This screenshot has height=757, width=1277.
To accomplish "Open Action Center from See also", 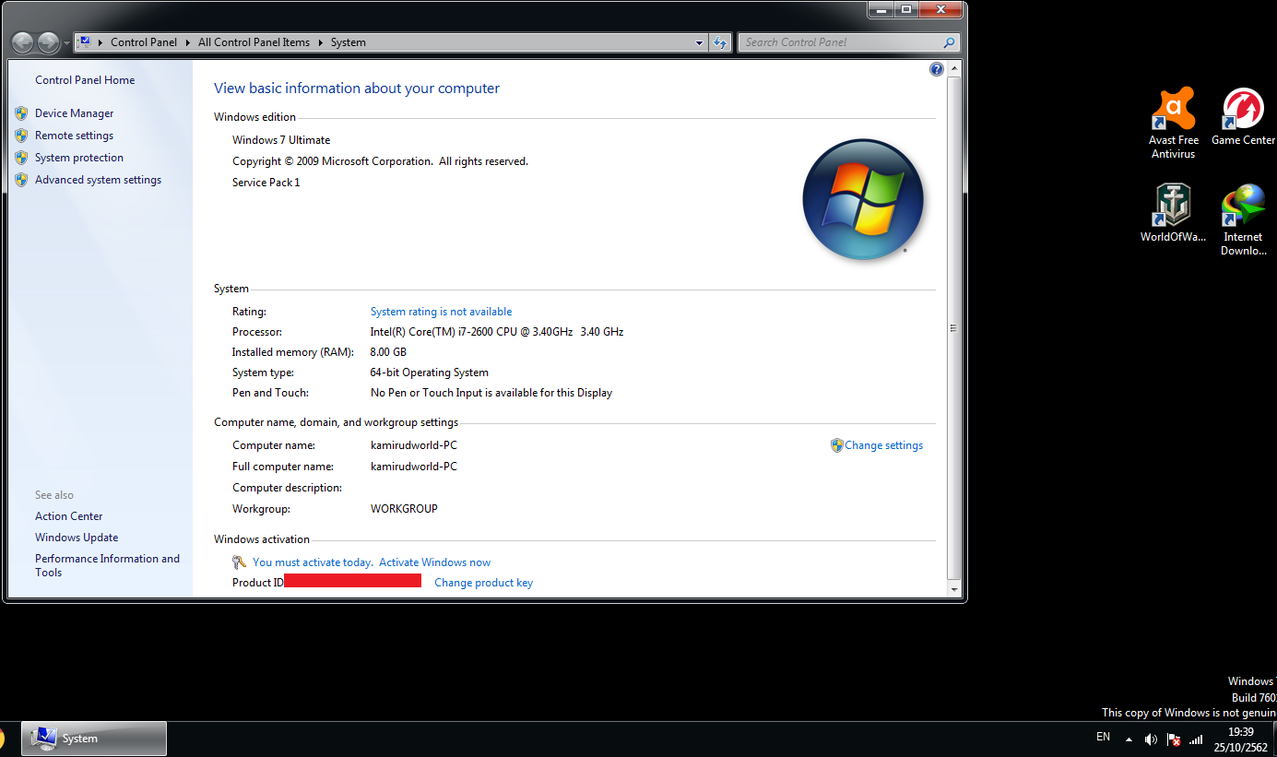I will click(69, 516).
